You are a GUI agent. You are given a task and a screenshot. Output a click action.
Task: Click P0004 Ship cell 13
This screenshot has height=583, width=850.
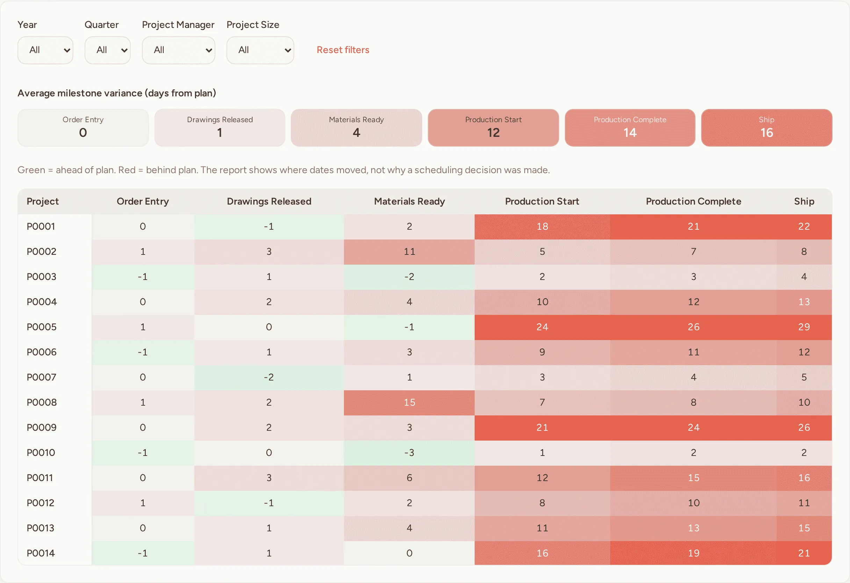[x=804, y=302]
